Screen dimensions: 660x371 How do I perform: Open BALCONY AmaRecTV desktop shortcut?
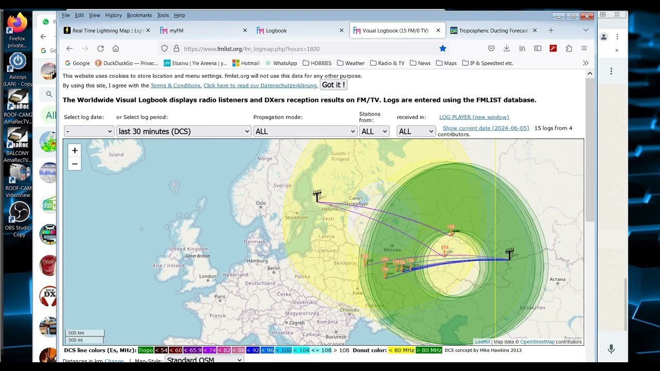(18, 145)
